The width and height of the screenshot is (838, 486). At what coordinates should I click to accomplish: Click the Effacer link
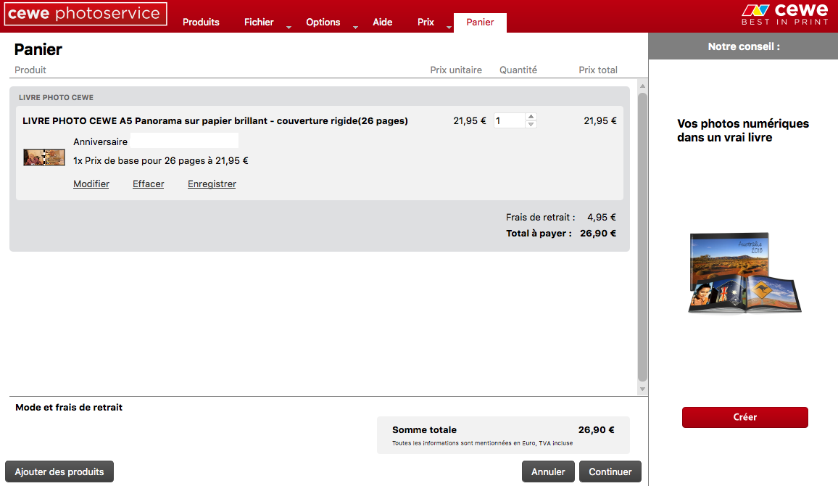pyautogui.click(x=148, y=184)
